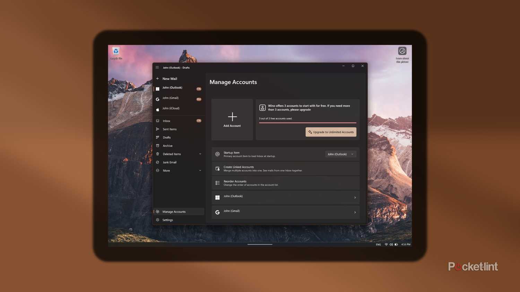
Task: Click the free accounts usage progress bar
Action: coord(307,122)
